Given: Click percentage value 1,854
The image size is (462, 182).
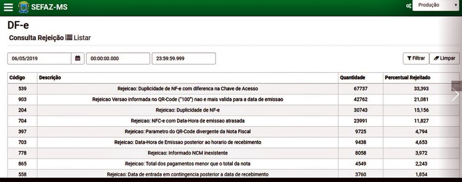Looking at the screenshot, I should 421,174.
